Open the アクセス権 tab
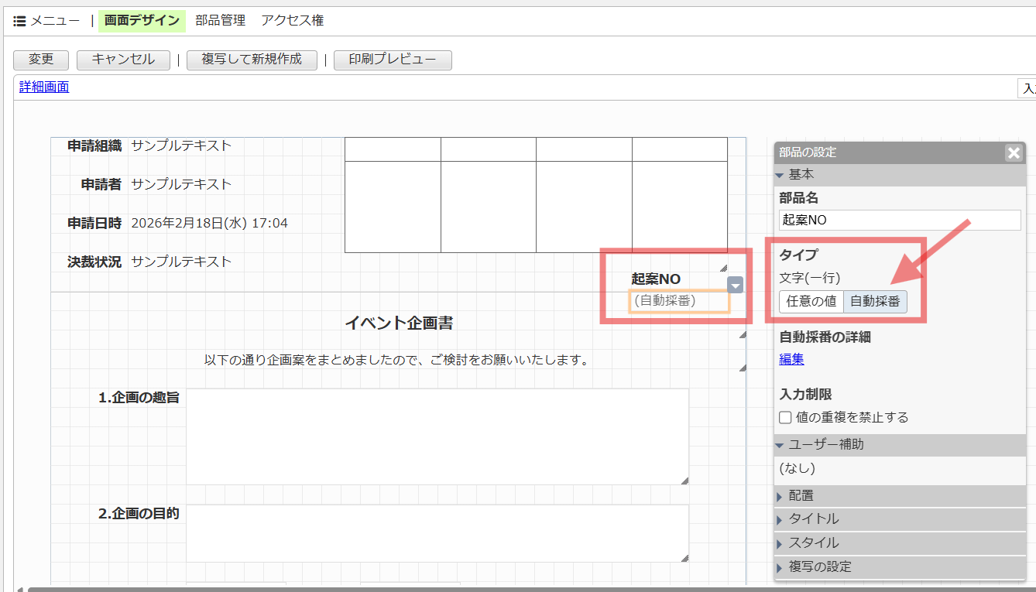Screen dimensions: 1036x592 coord(293,21)
